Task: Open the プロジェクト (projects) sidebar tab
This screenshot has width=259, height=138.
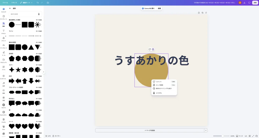Action: 4,61
